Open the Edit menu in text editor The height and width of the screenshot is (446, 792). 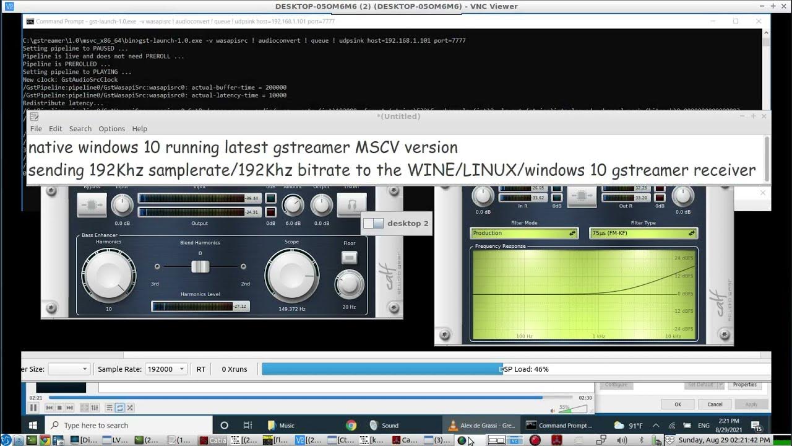point(56,129)
